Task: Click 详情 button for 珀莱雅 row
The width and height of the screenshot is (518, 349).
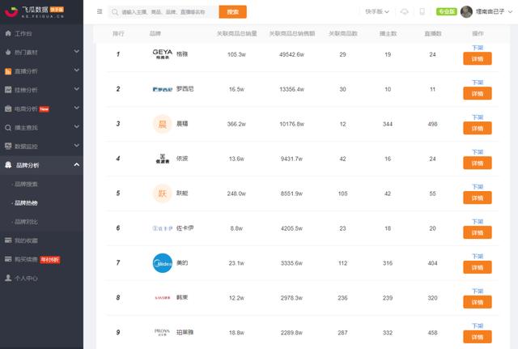Action: tap(478, 337)
